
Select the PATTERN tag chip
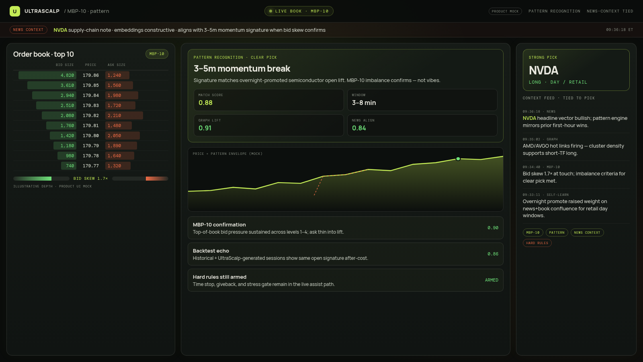tap(557, 232)
